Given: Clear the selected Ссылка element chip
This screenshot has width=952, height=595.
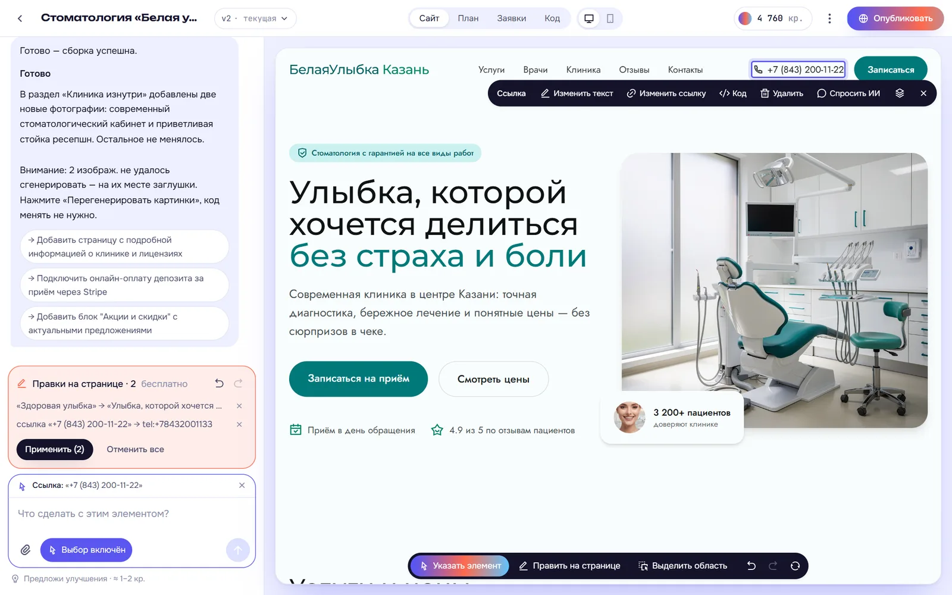Looking at the screenshot, I should [x=242, y=486].
